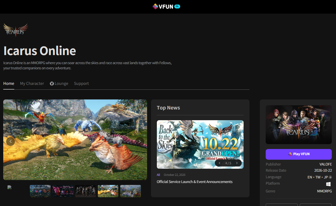Click the broken image icon beside the thumbnails
Screen dimensions: 336x206
tap(9, 187)
